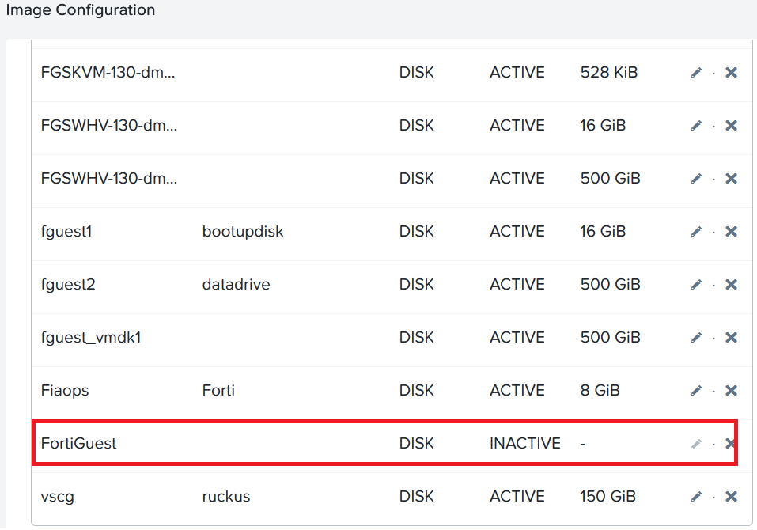Remove the vscg ruckus disk

click(730, 496)
